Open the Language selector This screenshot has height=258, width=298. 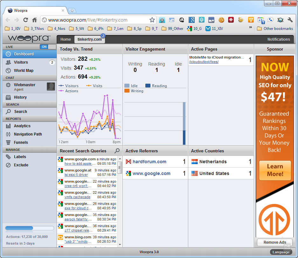click(281, 252)
